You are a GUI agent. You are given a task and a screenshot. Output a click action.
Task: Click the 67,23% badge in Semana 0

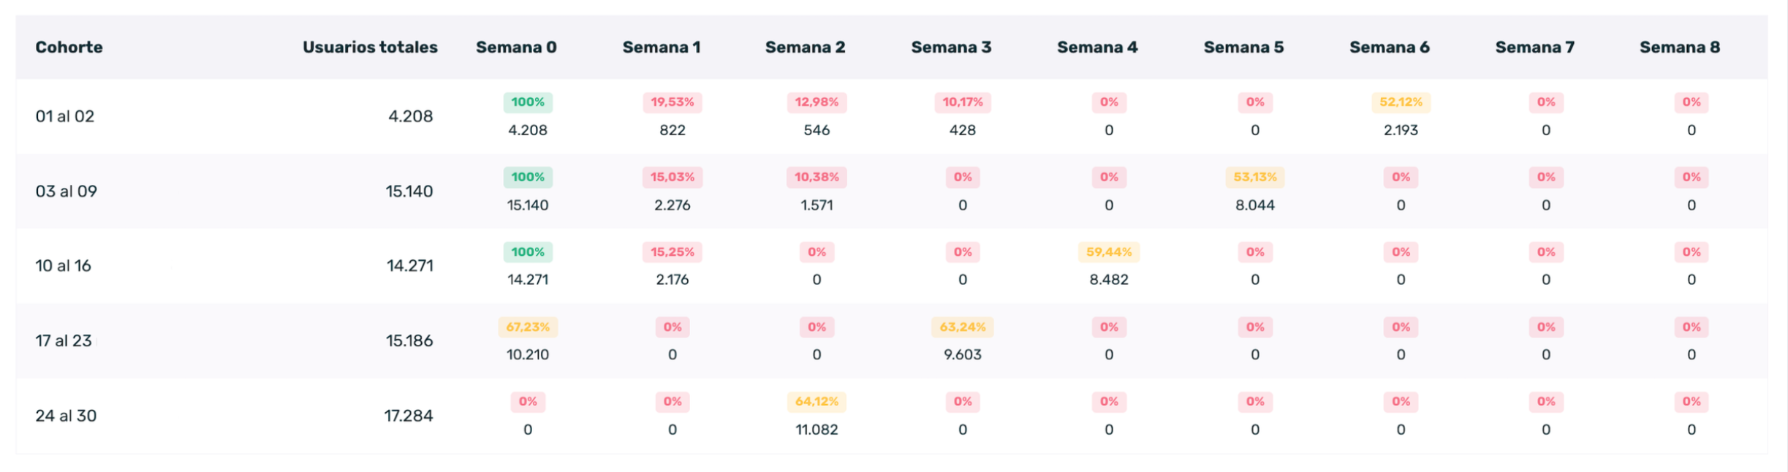528,327
